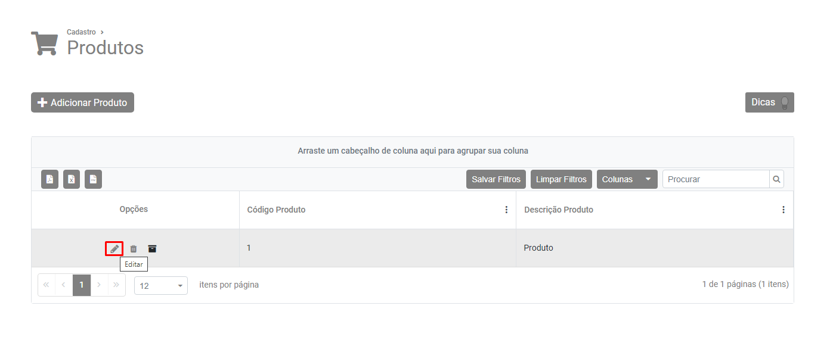Open the items per page dropdown
The width and height of the screenshot is (833, 343).
161,286
